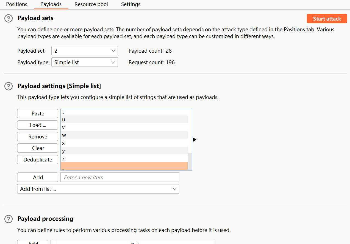Click the payload list scrollbar thumb

(x=190, y=161)
